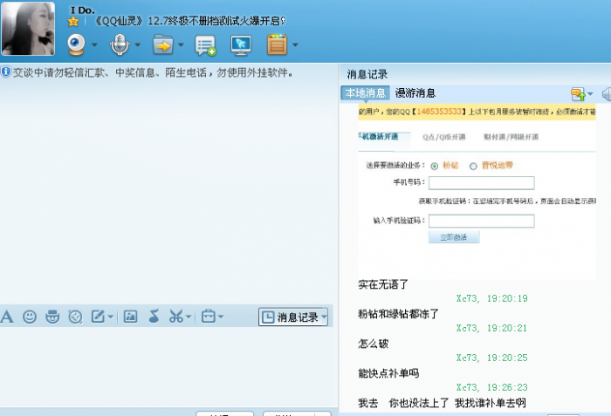Open the magic emoticon icon

click(52, 317)
